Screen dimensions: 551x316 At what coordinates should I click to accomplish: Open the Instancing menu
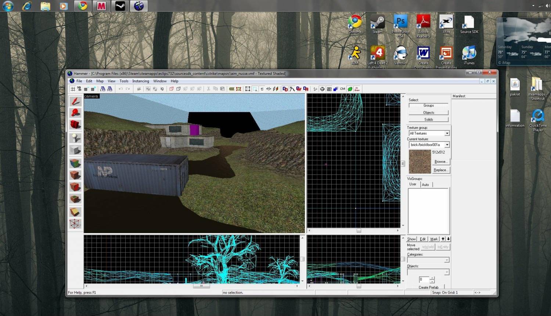point(140,81)
